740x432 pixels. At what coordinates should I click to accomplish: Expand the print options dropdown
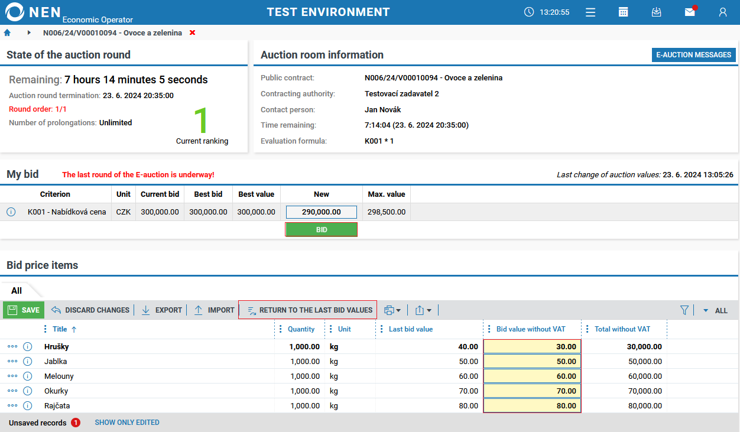click(x=392, y=310)
